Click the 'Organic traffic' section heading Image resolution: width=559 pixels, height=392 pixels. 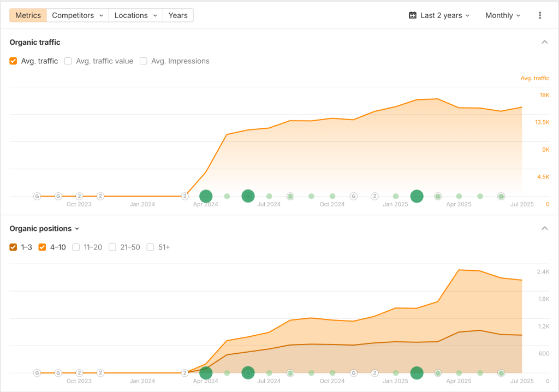[x=35, y=42]
